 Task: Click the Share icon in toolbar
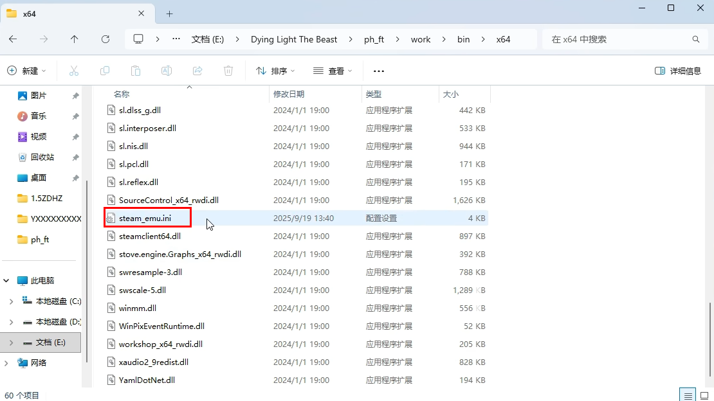coord(197,71)
